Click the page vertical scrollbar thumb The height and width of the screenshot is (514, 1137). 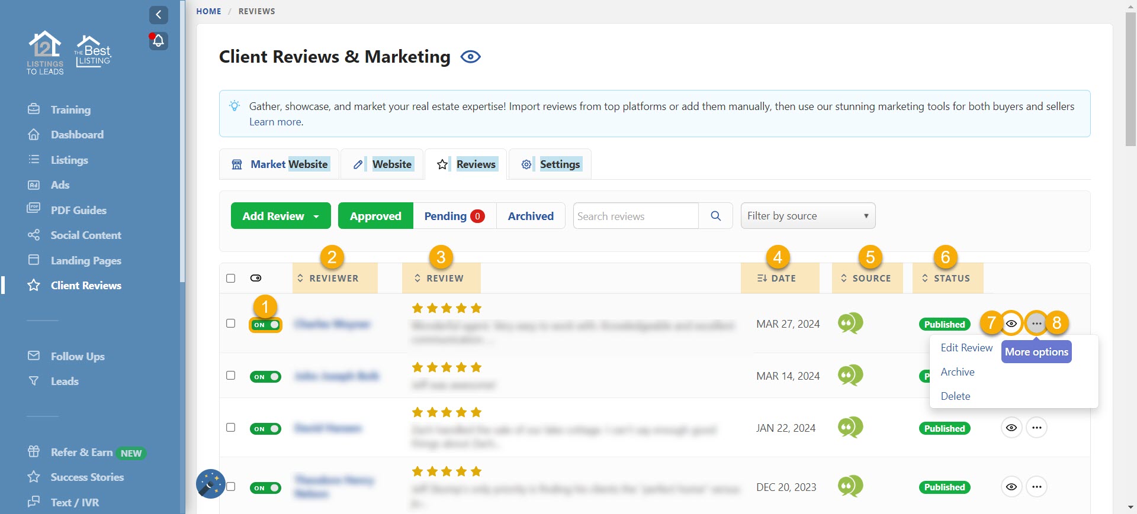[1130, 77]
